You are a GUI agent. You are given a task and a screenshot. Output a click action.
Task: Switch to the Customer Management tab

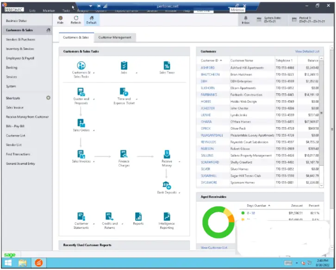click(115, 38)
